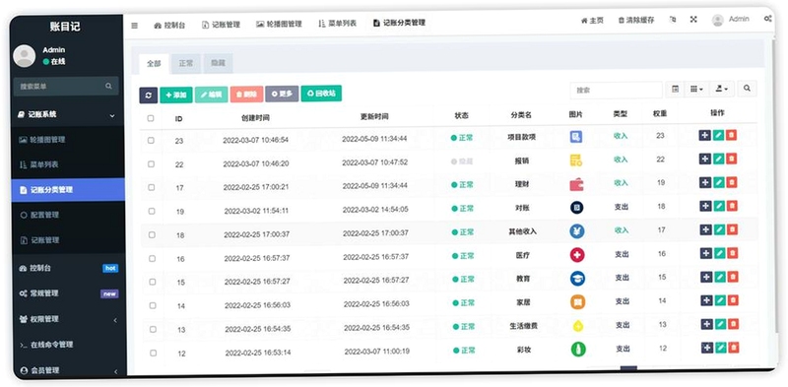Viewport: 788px width, 387px height.
Task: Collapse the 记账系统 sidebar section
Action: tap(68, 114)
